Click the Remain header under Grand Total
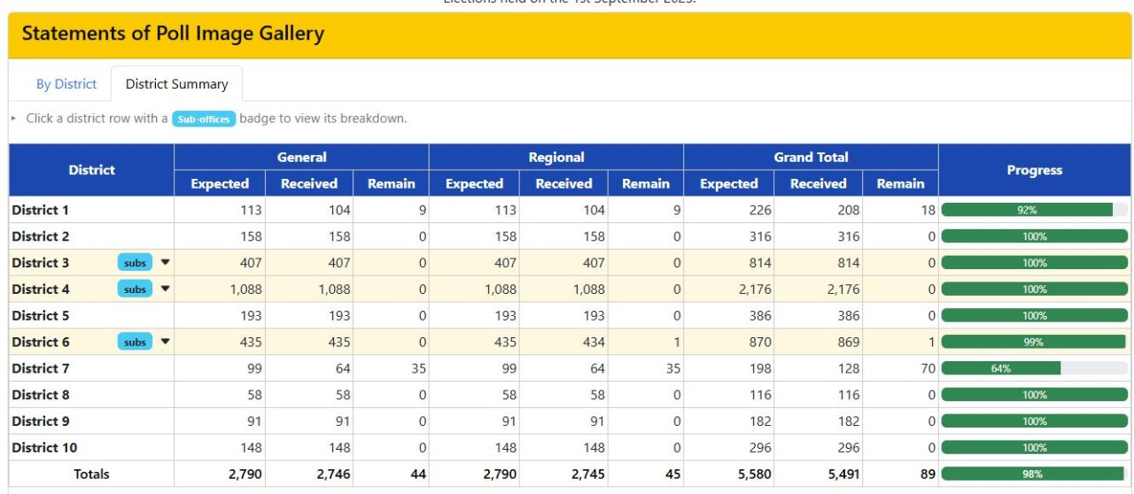This screenshot has width=1134, height=494. (900, 183)
